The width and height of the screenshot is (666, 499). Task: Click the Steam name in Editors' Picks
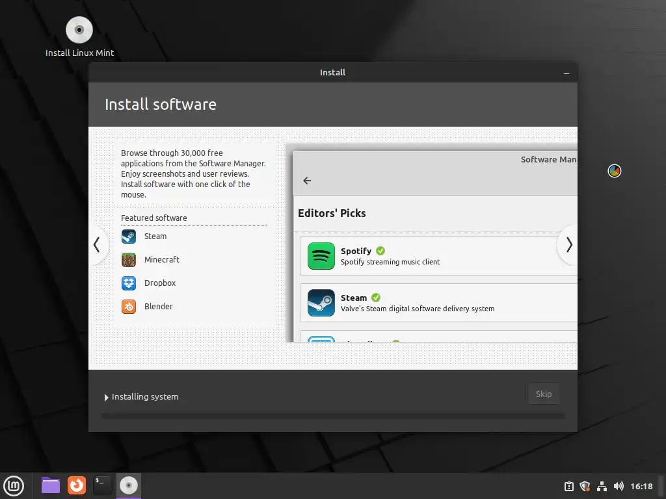354,298
